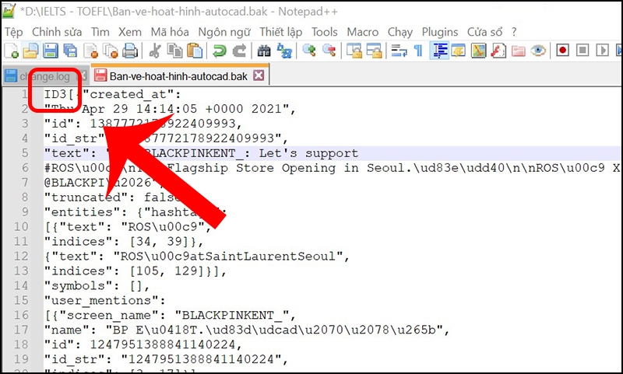This screenshot has height=374, width=623.
Task: Click line 5 text in the editor
Action: 201,153
